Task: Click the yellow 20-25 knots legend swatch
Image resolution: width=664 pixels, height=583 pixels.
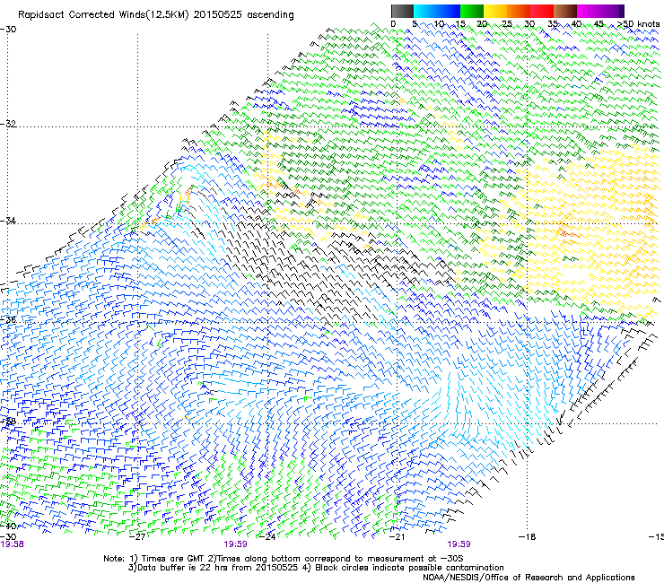Action: tap(495, 11)
